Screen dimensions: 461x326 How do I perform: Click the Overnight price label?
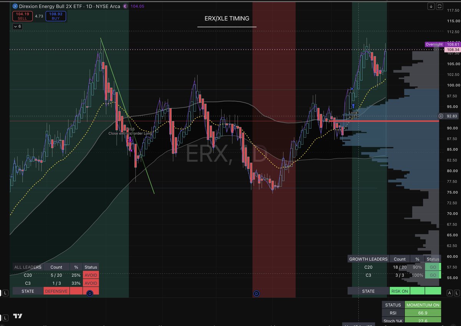coord(434,44)
